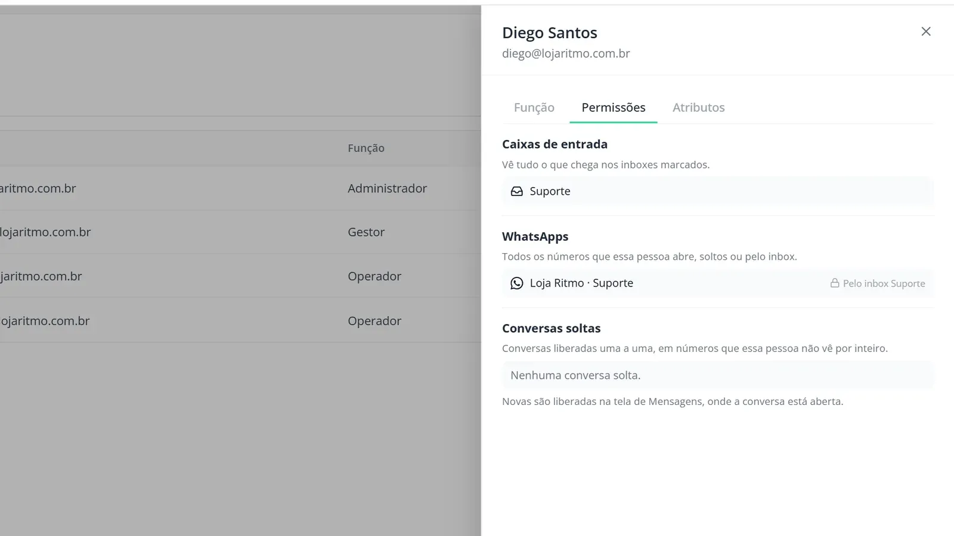Click the Operador cell in jaritmo.com.br row
954x536 pixels.
374,276
